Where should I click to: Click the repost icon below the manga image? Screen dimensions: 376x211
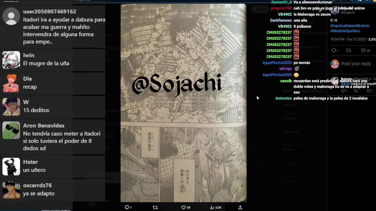click(155, 207)
